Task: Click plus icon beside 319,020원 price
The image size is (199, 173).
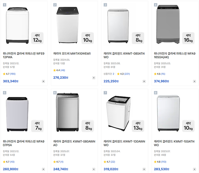Action: (x=144, y=169)
